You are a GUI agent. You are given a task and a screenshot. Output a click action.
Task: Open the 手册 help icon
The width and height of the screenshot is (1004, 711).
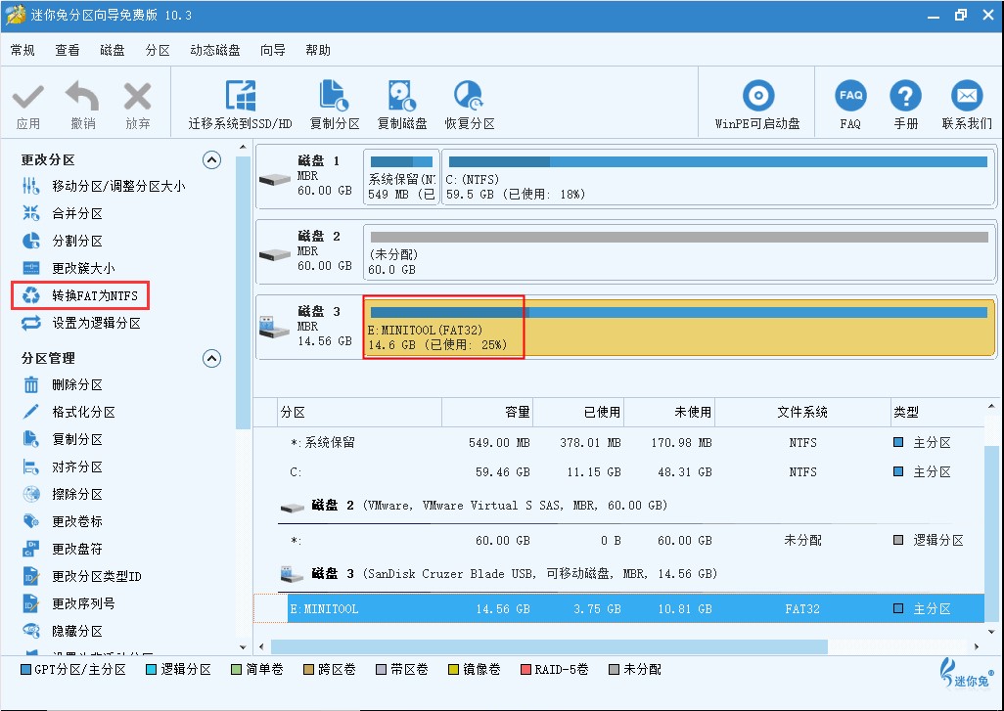[905, 96]
